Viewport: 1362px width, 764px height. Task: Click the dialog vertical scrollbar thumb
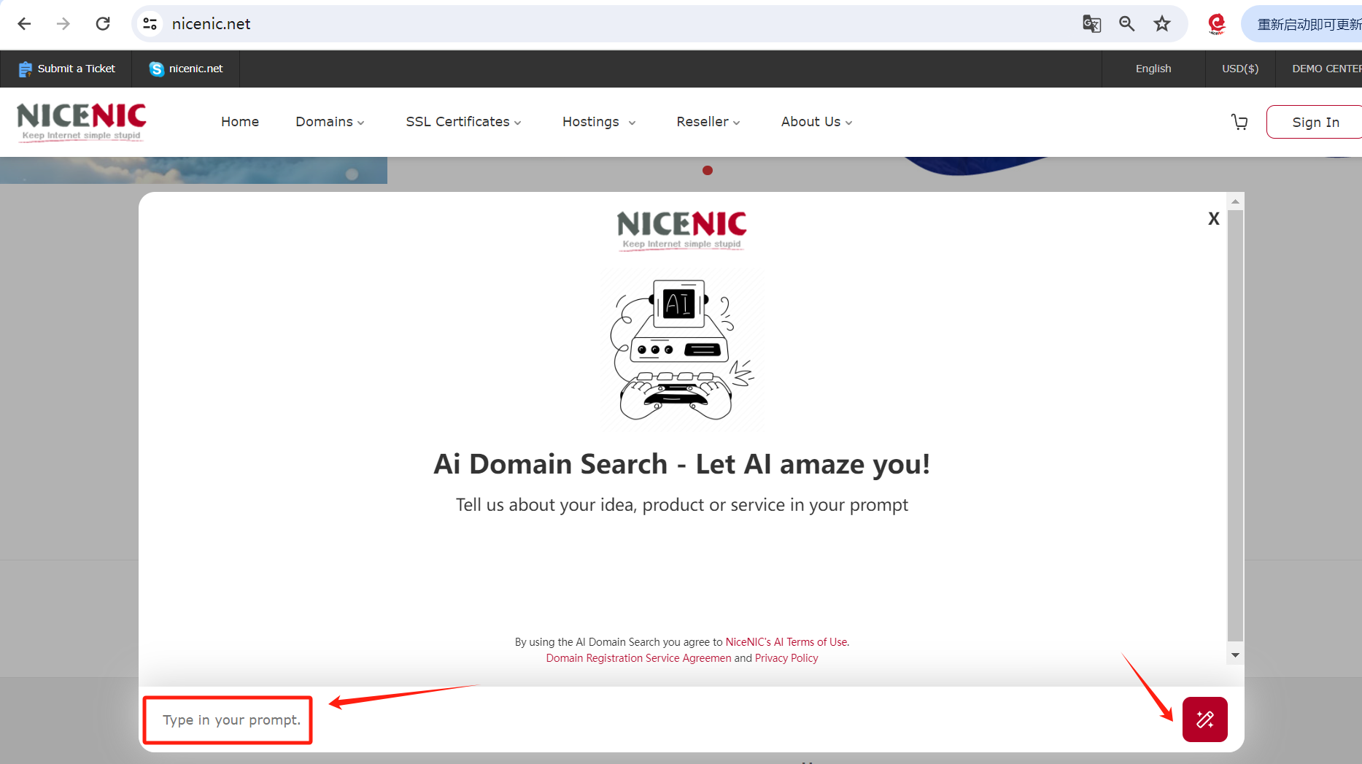click(1235, 425)
